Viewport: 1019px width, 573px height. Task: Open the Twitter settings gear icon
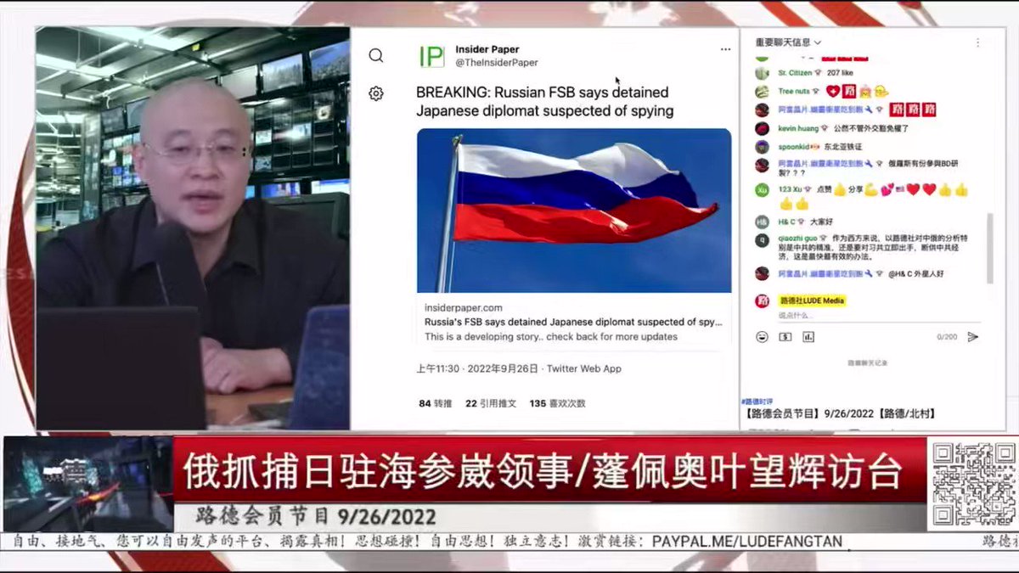point(375,93)
